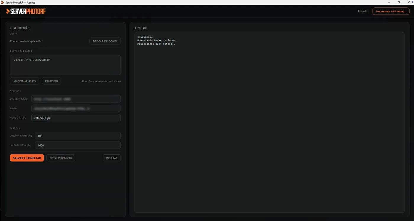Image resolution: width=414 pixels, height=221 pixels.
Task: Minimize the Server PhotoRF window
Action: point(389,2)
